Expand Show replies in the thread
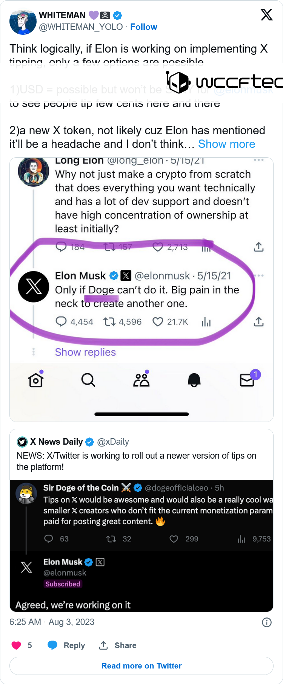 tap(85, 352)
